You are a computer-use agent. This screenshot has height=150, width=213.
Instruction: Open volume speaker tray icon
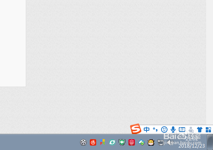tap(170, 142)
